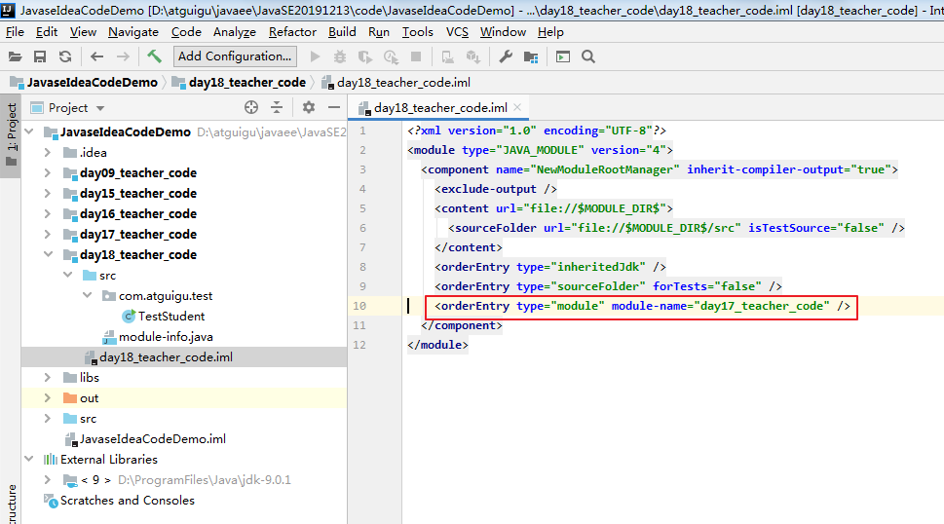Select day18_teacher_code.iml in tree
This screenshot has height=524, width=944.
166,356
